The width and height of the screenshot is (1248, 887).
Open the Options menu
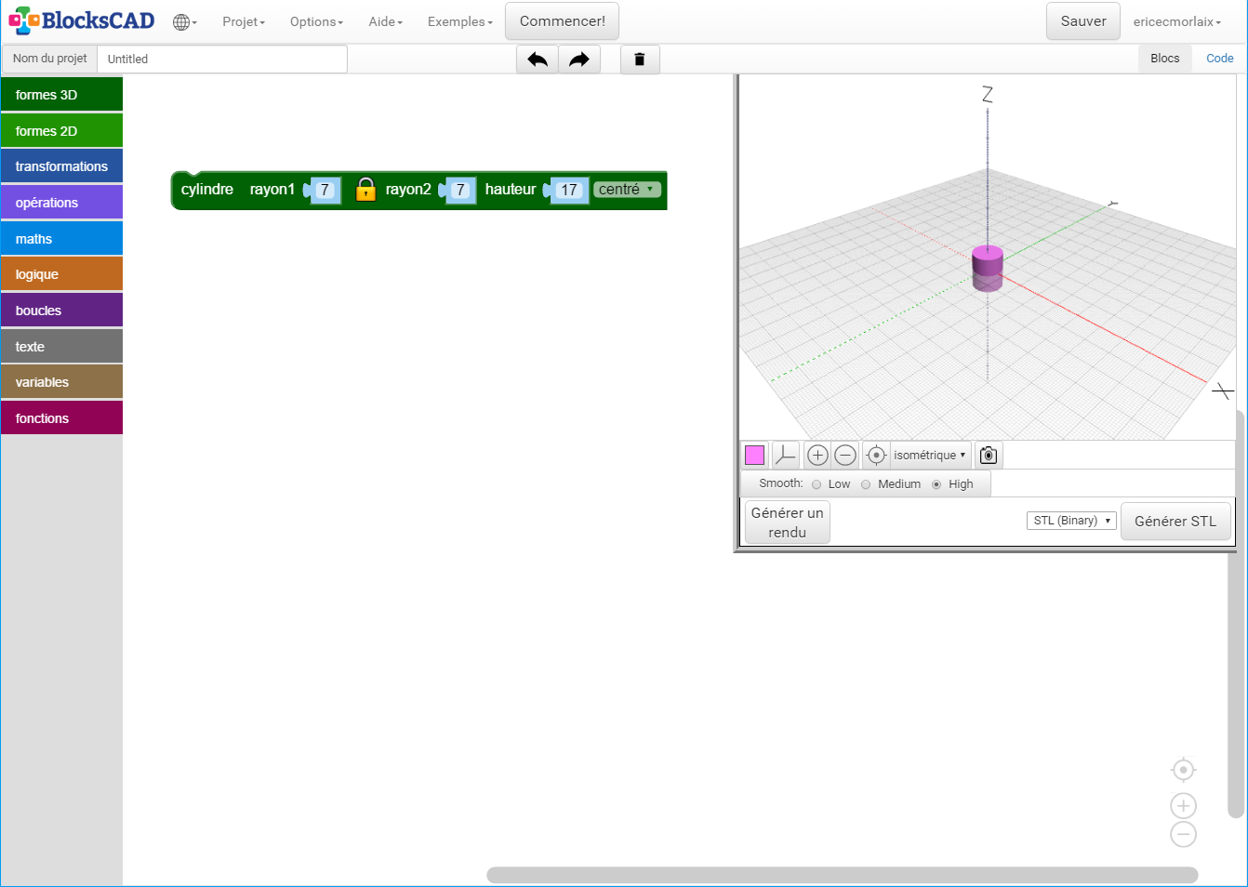coord(316,21)
